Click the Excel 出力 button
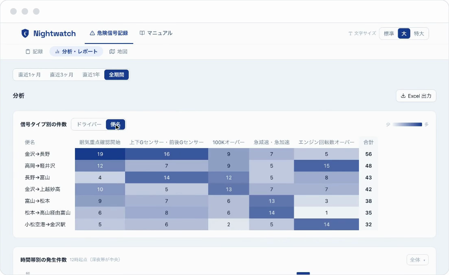 (x=416, y=96)
